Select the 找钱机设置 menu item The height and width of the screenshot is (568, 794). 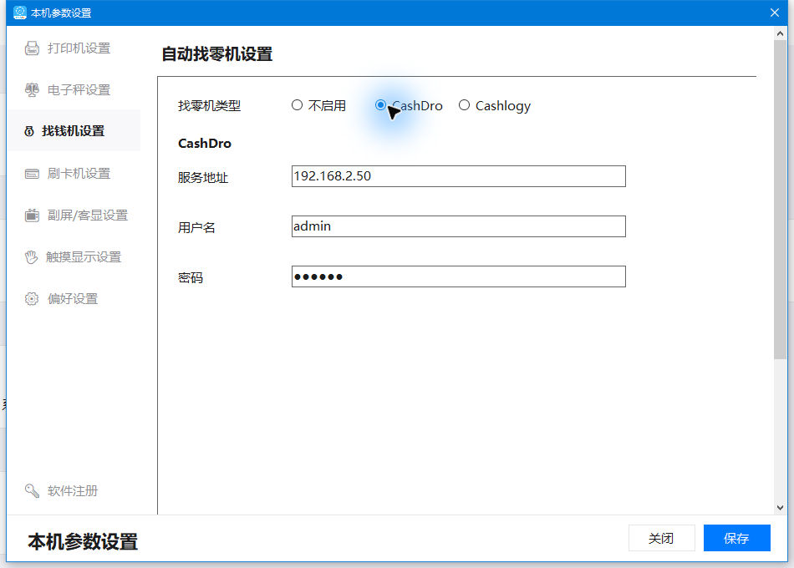(74, 131)
